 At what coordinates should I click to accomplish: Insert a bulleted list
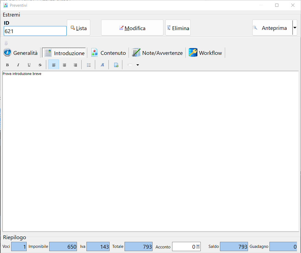point(89,65)
